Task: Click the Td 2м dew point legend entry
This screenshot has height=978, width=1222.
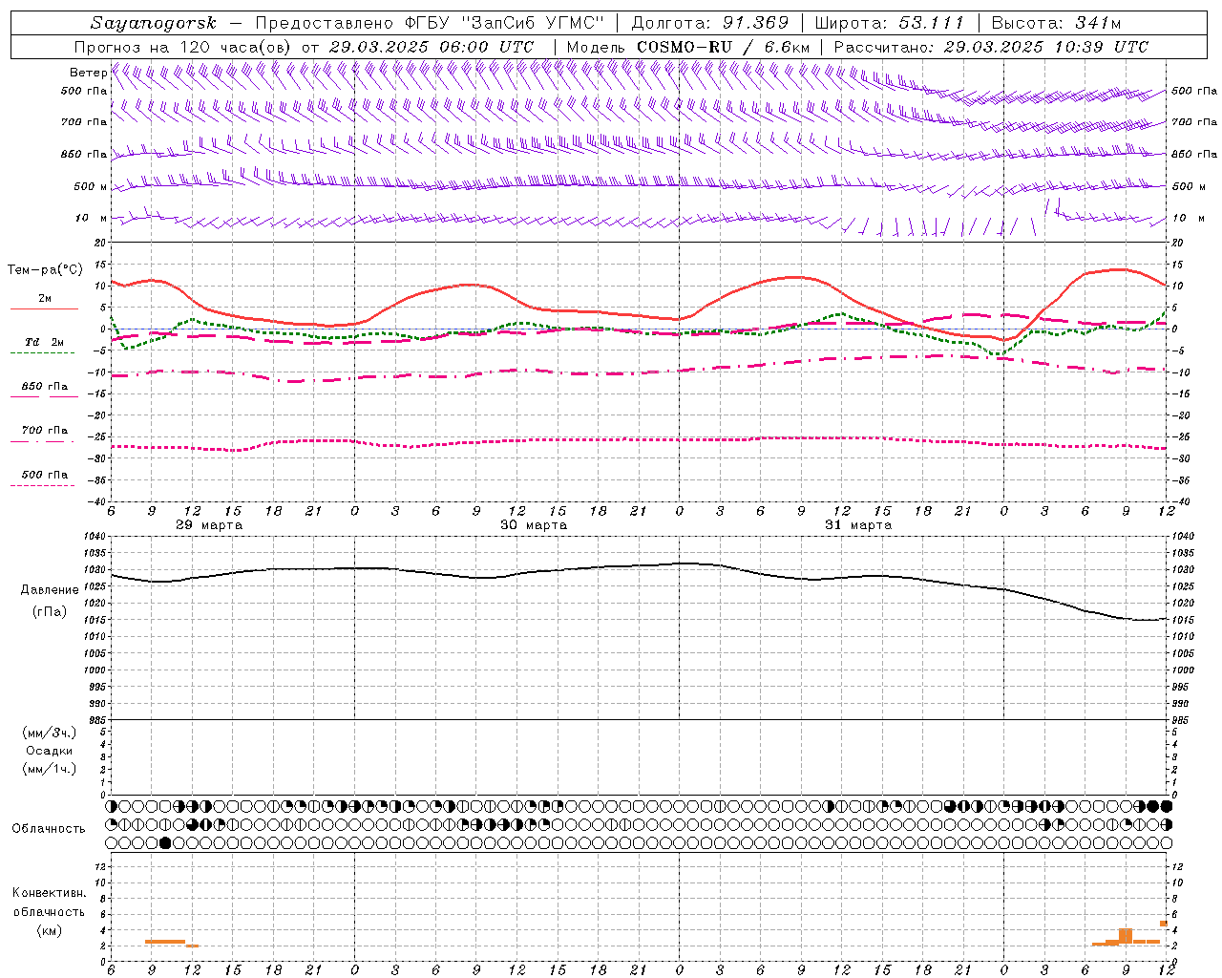Action: pos(44,342)
